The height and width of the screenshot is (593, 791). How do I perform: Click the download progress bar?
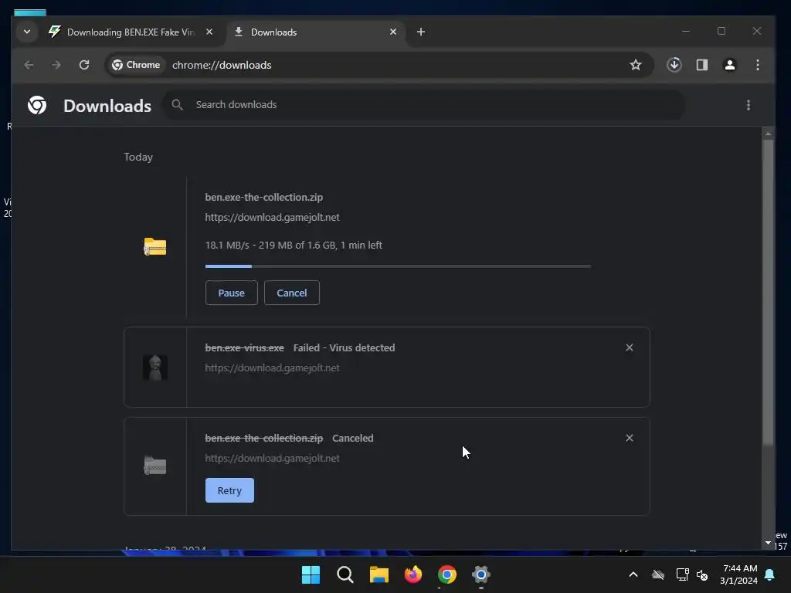(398, 266)
